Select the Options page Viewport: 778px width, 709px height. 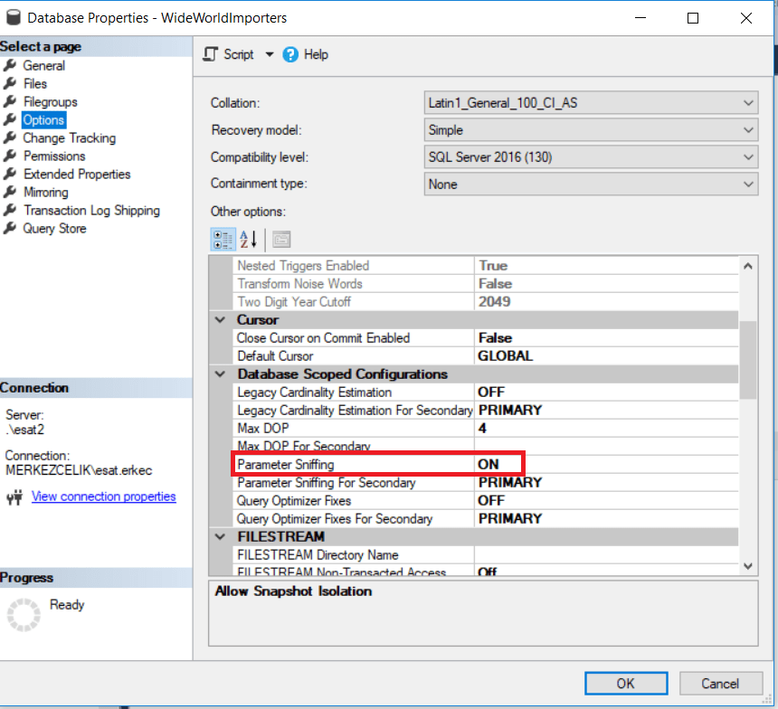point(43,119)
